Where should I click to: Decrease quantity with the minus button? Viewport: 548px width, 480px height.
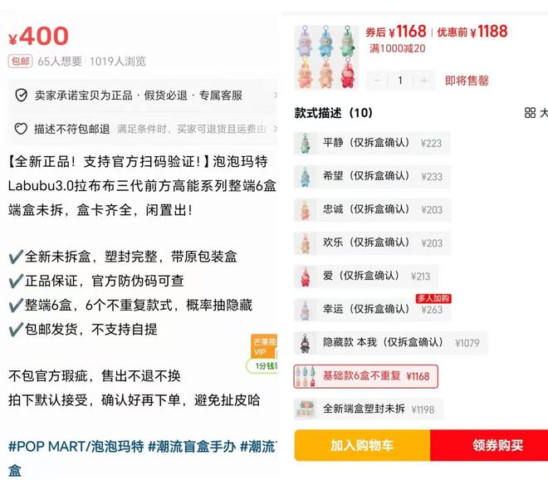pos(377,81)
